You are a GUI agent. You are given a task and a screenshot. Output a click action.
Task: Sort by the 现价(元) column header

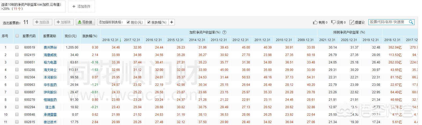pos(71,36)
